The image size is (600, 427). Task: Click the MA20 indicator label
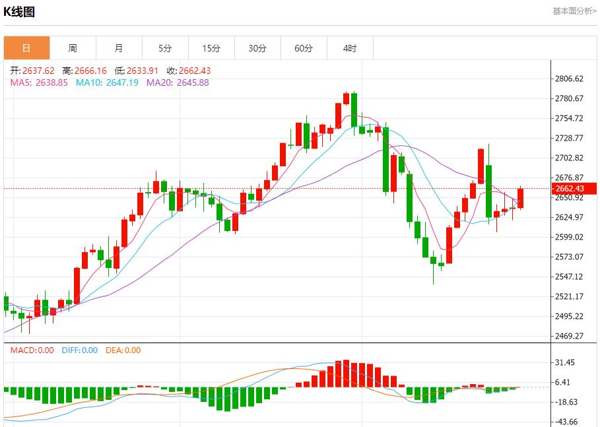[178, 82]
